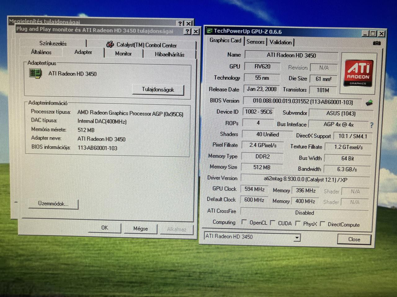Viewport: 397px width, 297px height.
Task: Click the 'AMD Radeon Graphics Processor AGP (0x95C6)' text
Action: pos(130,114)
